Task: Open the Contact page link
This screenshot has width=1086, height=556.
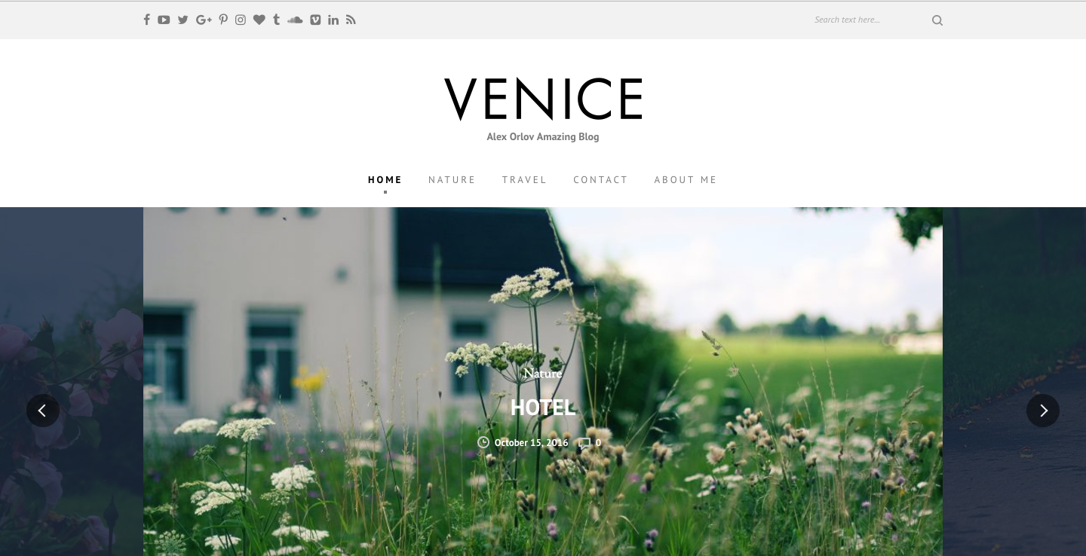Action: [x=600, y=179]
